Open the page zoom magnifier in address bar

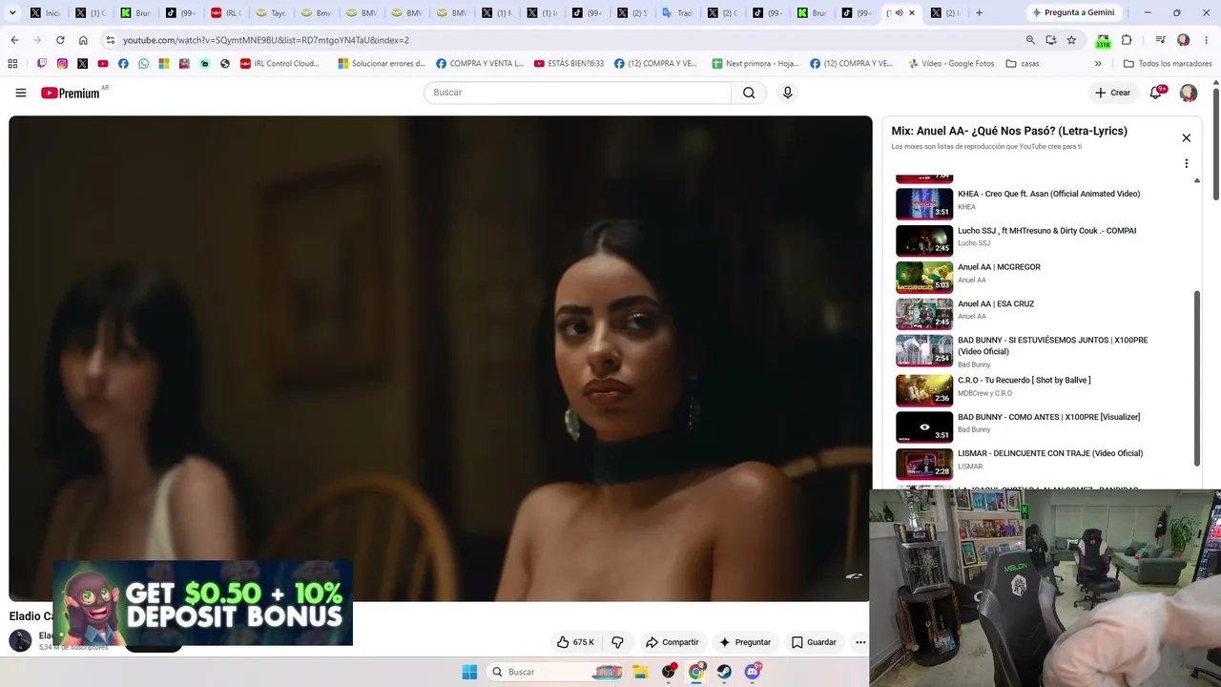pos(1030,40)
